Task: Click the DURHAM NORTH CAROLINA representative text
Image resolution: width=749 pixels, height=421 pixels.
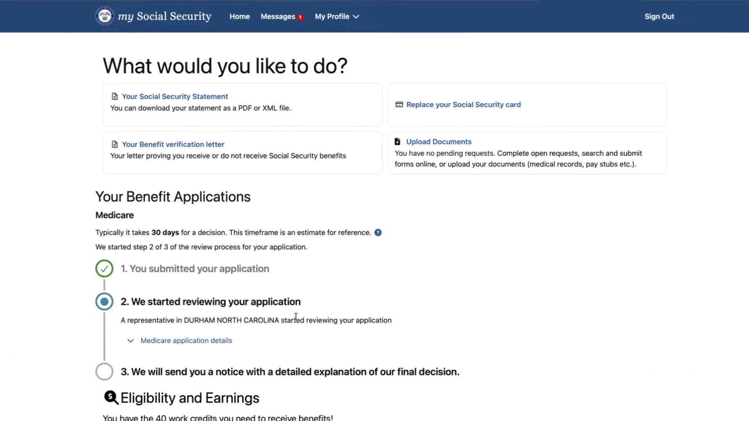Action: point(256,320)
